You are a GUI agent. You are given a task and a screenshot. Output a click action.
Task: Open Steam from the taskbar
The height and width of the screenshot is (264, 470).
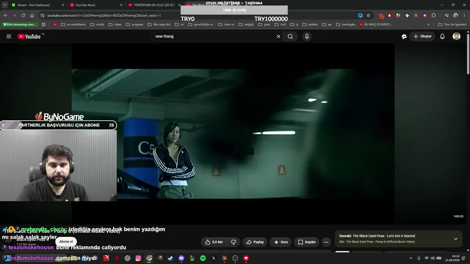coord(170,258)
